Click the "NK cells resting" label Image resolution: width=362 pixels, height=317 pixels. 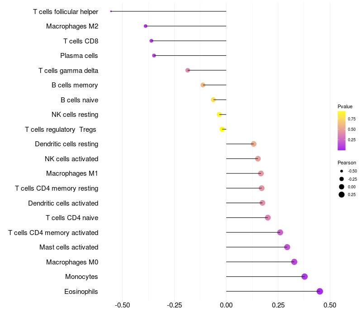75,115
